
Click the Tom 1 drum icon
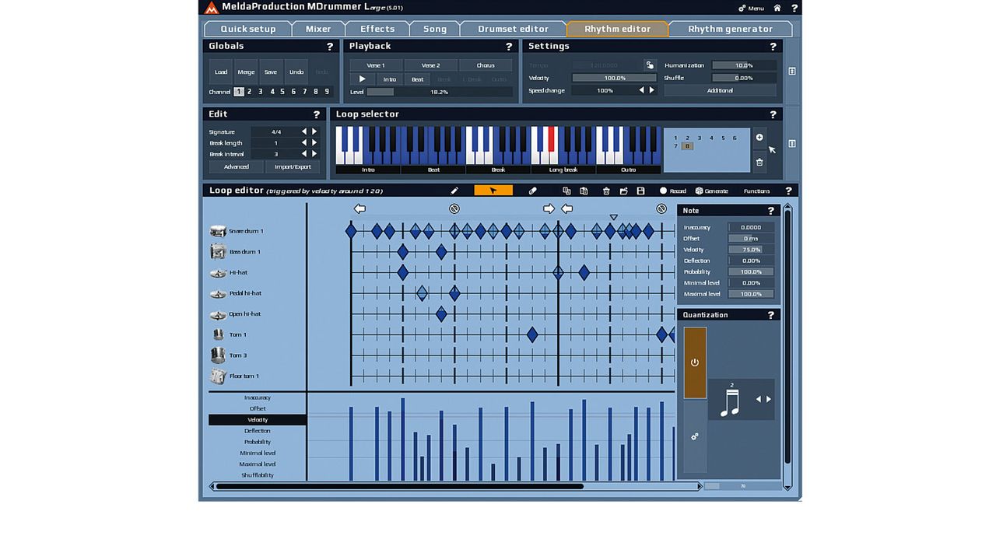point(218,334)
